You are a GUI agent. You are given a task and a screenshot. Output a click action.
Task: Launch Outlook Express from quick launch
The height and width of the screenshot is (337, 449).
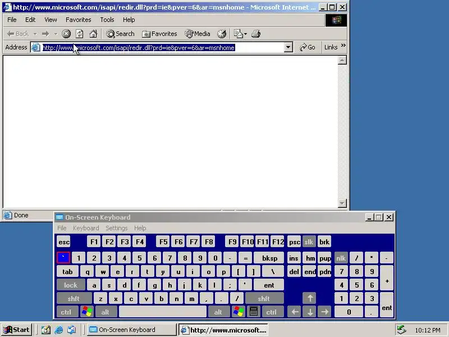(x=72, y=330)
